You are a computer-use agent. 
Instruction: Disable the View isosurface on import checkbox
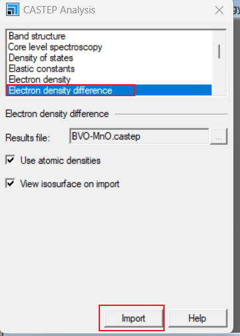[x=11, y=184]
